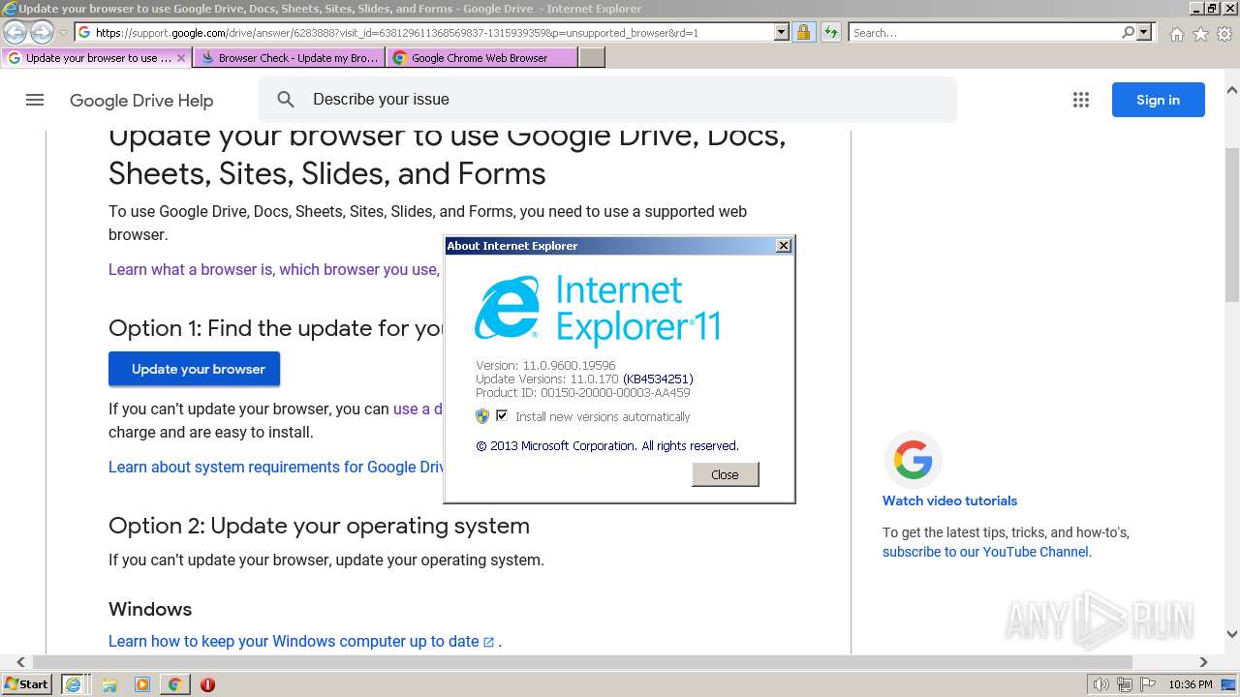Click the horizontal scrollbar left arrow

[x=21, y=662]
